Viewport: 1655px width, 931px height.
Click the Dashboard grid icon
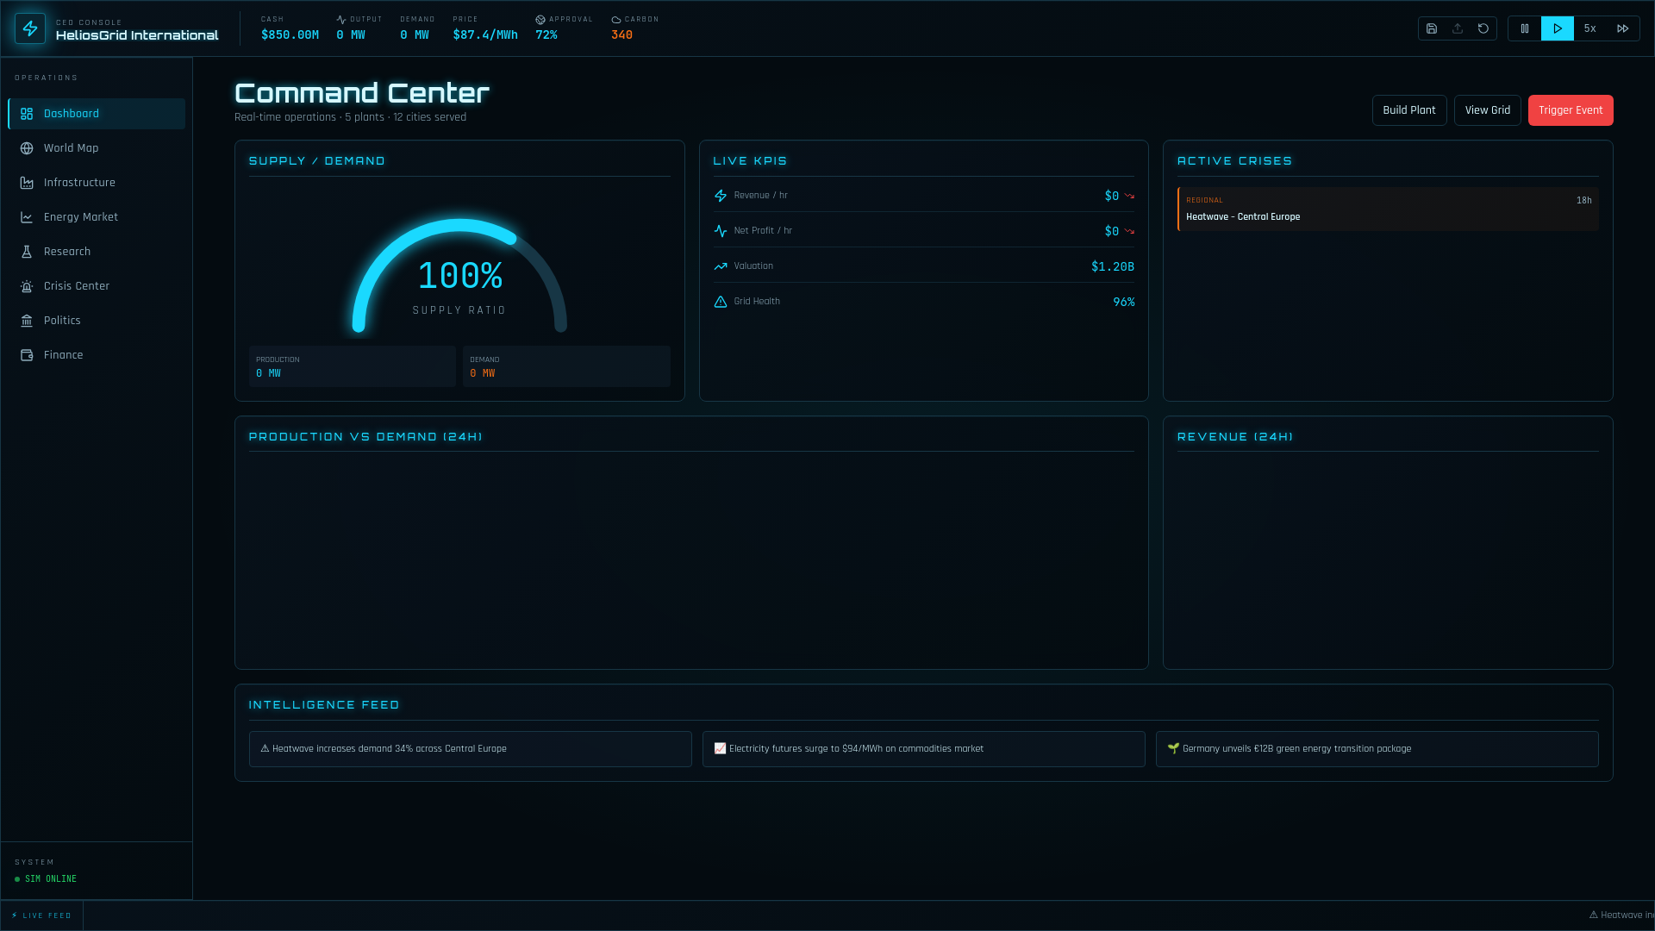click(x=27, y=114)
